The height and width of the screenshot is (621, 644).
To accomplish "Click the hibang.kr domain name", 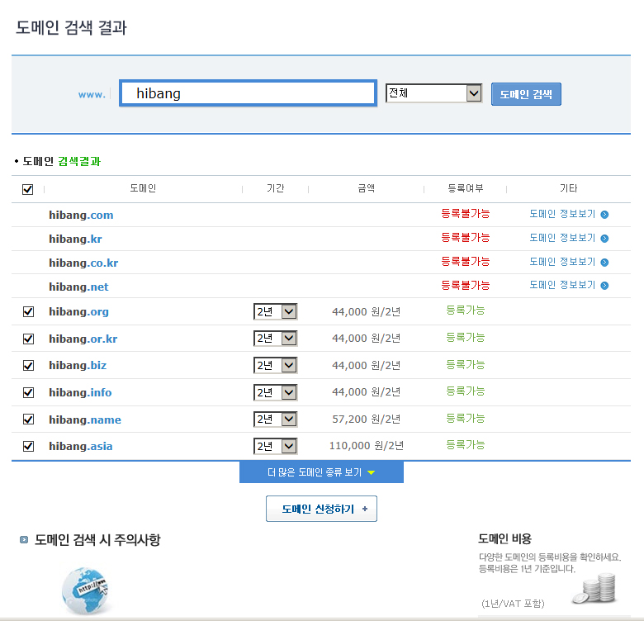I will point(75,239).
